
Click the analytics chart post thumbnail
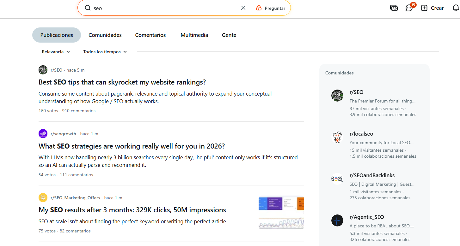[281, 212]
